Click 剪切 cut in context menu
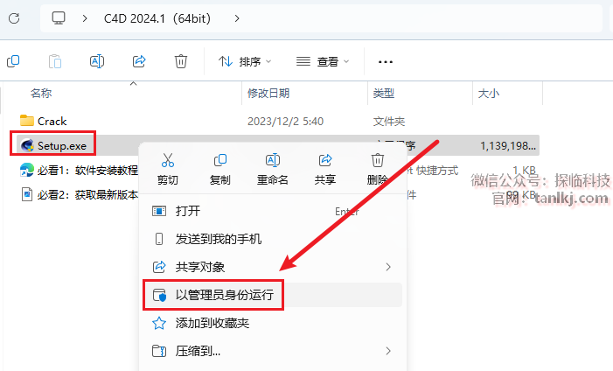The height and width of the screenshot is (371, 613). click(168, 169)
